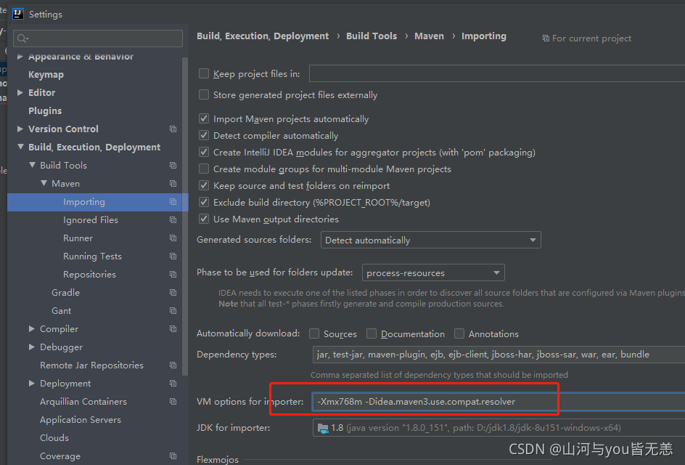Toggle Create IntelliJ IDEA modules for aggregator projects
Screen dimensions: 685x465
coord(204,152)
